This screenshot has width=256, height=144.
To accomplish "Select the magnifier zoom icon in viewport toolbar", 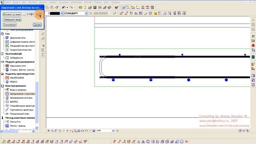I will 52,131.
